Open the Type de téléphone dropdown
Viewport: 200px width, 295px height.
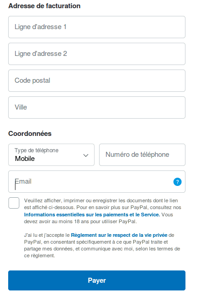coord(51,155)
